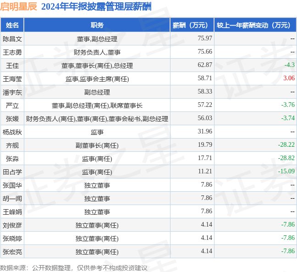Click the title text 2024年年报披露管理层薪酬
This screenshot has height=272, width=297.
[x=96, y=6]
